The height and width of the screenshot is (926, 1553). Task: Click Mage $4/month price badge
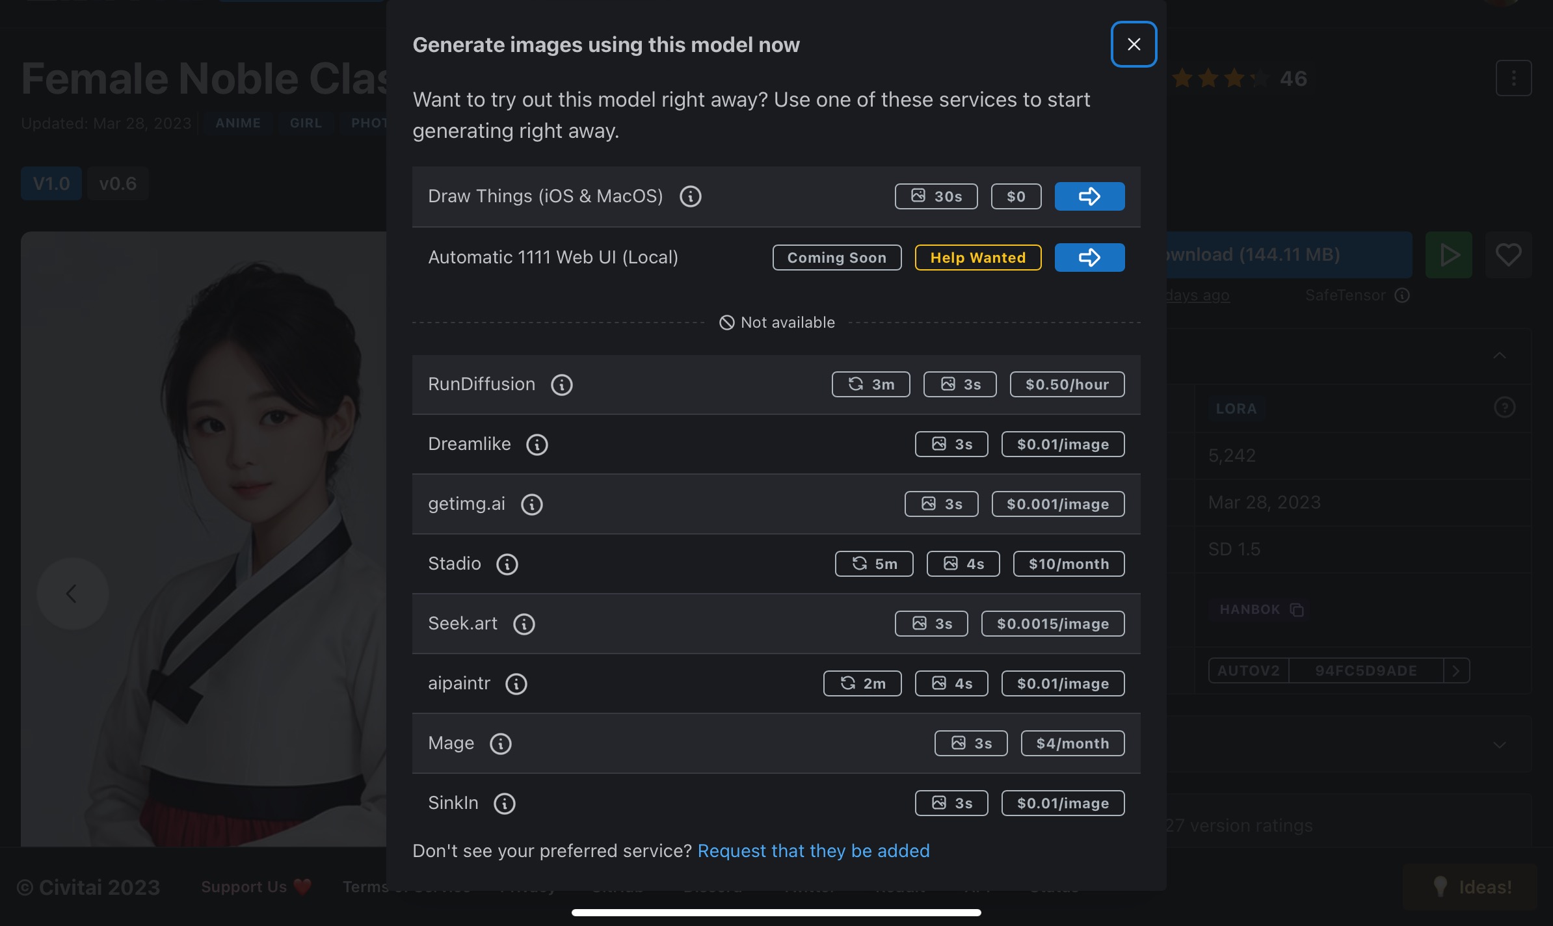[x=1072, y=743]
